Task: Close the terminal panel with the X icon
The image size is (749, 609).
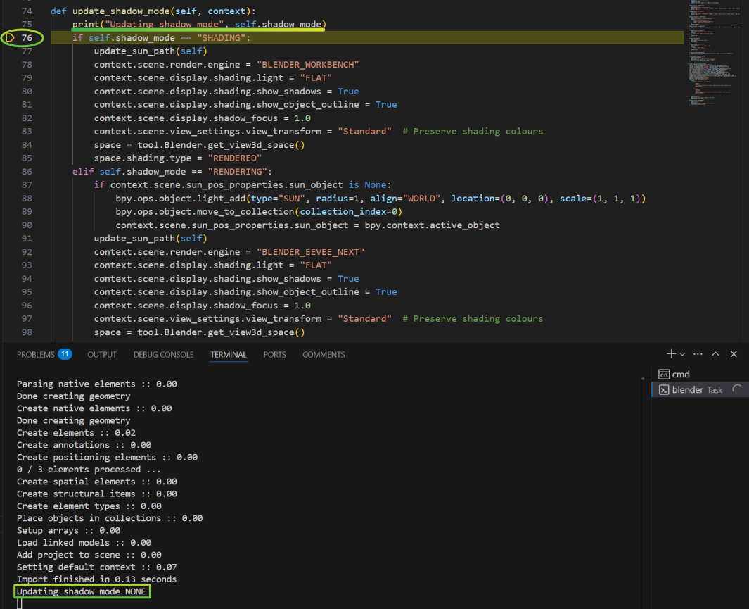Action: coord(734,354)
